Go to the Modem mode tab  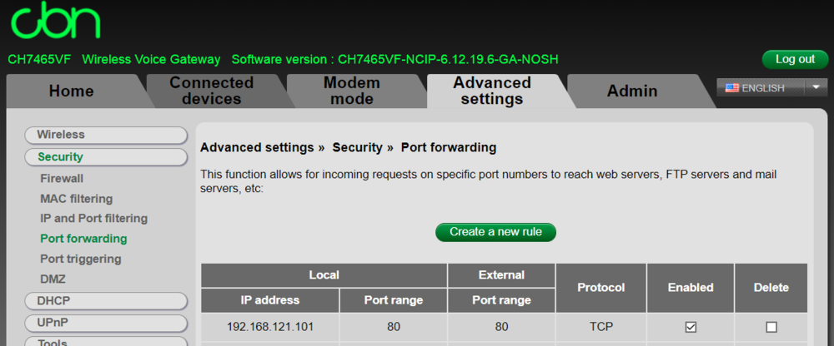pyautogui.click(x=351, y=91)
